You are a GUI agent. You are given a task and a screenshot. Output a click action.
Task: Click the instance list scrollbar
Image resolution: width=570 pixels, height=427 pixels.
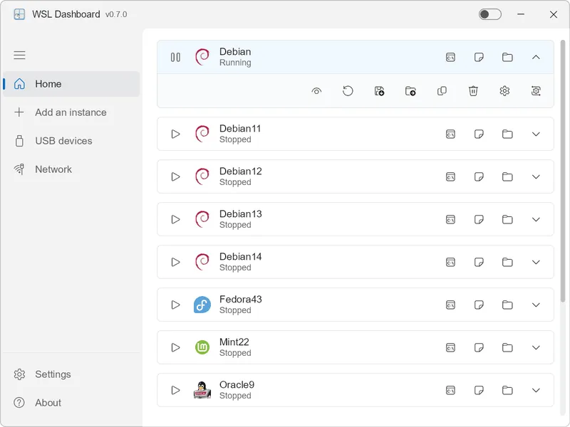[x=563, y=171]
